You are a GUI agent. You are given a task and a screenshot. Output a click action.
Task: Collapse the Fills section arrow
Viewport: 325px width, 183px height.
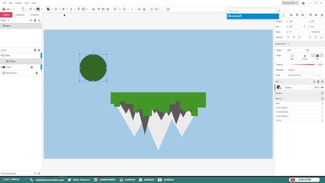click(281, 82)
